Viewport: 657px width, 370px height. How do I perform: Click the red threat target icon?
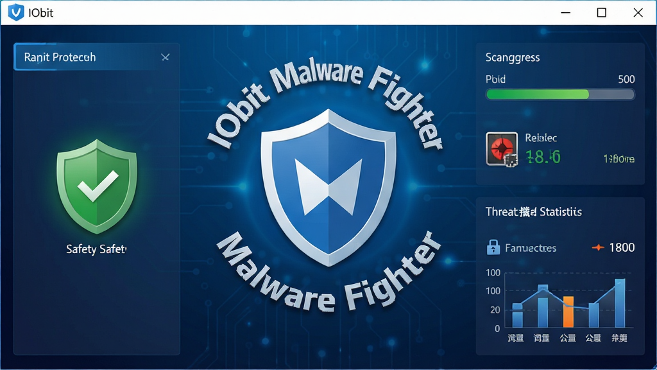pyautogui.click(x=502, y=149)
